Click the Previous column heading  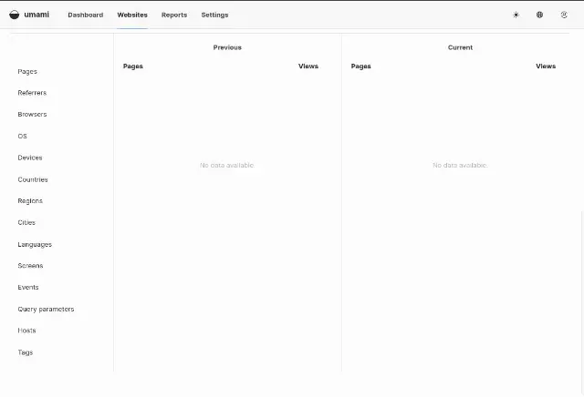click(227, 47)
